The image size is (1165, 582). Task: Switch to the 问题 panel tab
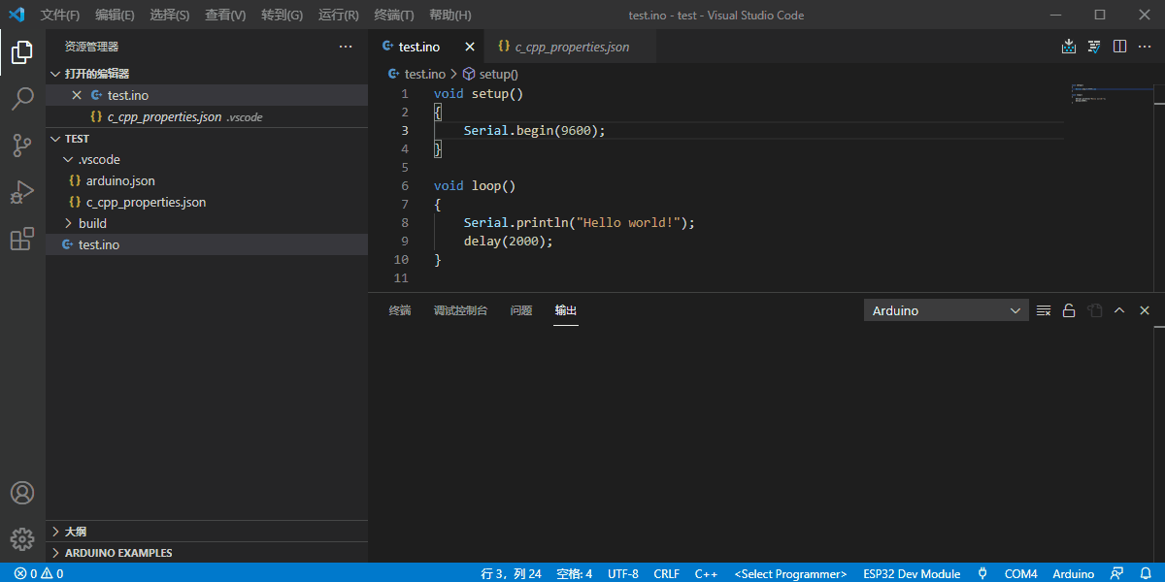click(521, 310)
